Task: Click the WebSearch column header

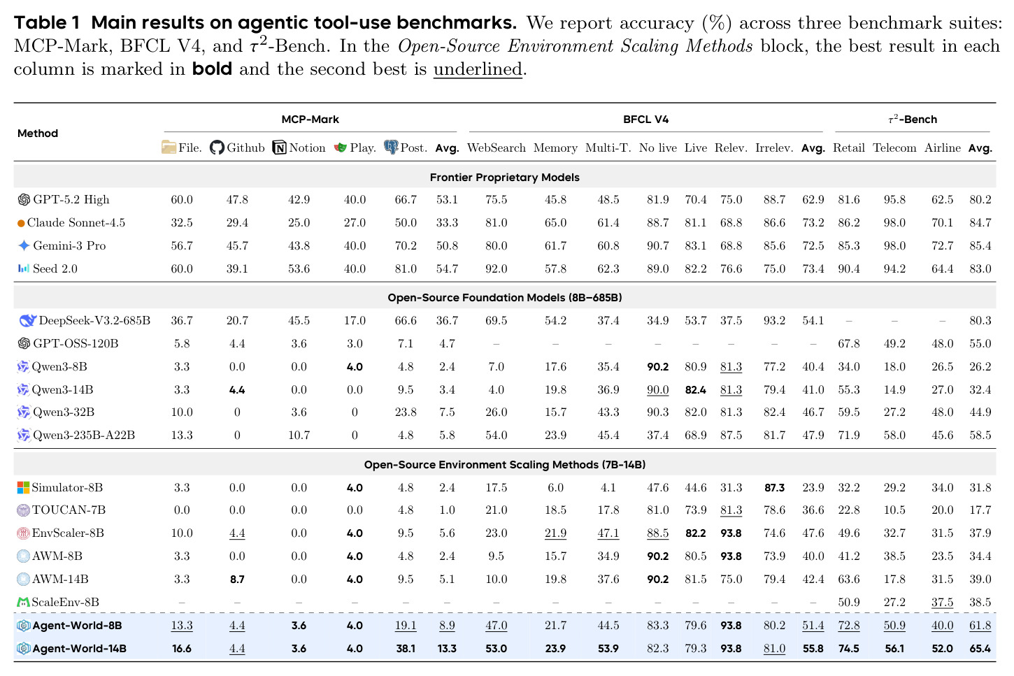Action: [497, 148]
